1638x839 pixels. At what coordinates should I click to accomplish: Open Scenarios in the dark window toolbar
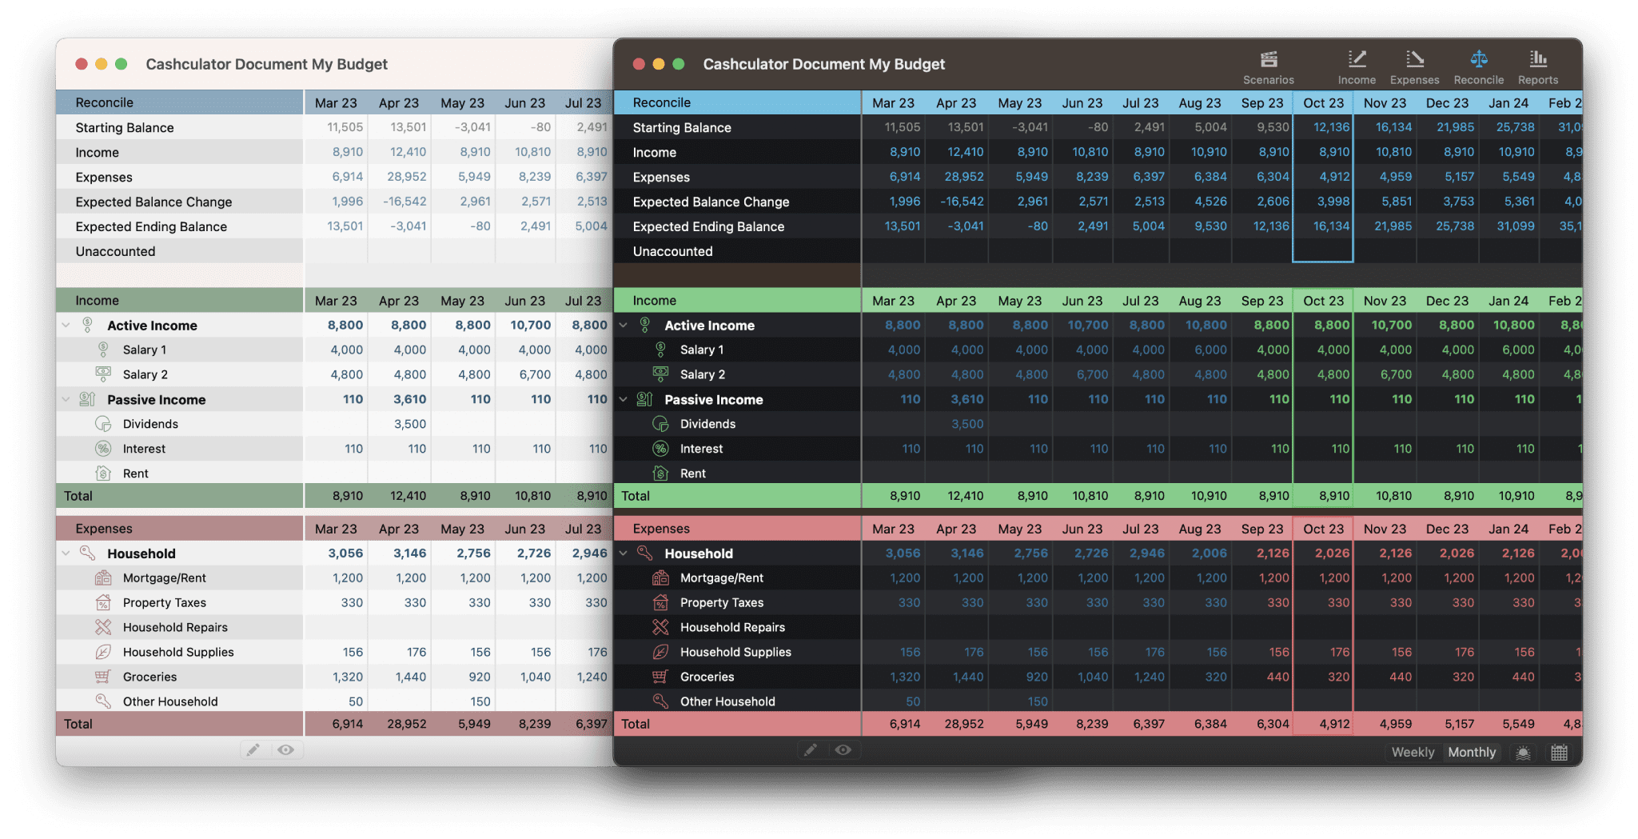pyautogui.click(x=1268, y=67)
